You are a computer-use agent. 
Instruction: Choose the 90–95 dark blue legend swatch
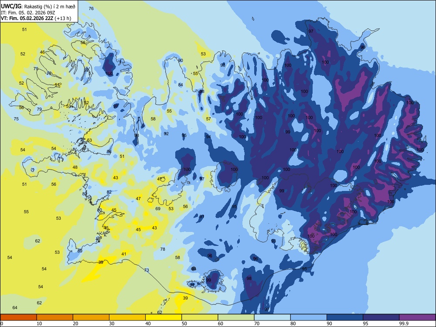tap(345, 317)
